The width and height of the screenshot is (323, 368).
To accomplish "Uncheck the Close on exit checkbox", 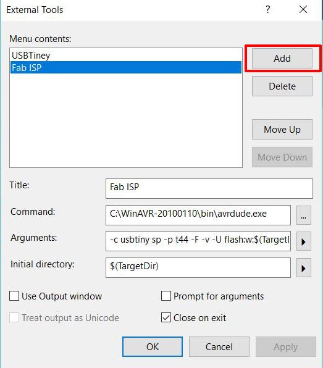I will (166, 317).
